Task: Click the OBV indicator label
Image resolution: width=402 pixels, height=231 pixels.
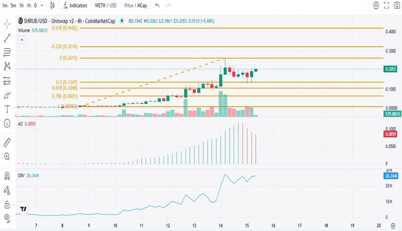Action: point(21,176)
